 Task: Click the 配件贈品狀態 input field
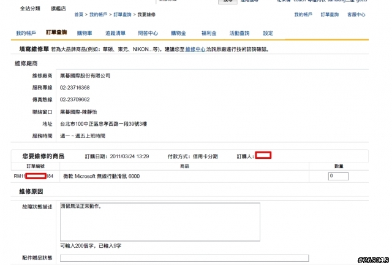[x=184, y=258]
